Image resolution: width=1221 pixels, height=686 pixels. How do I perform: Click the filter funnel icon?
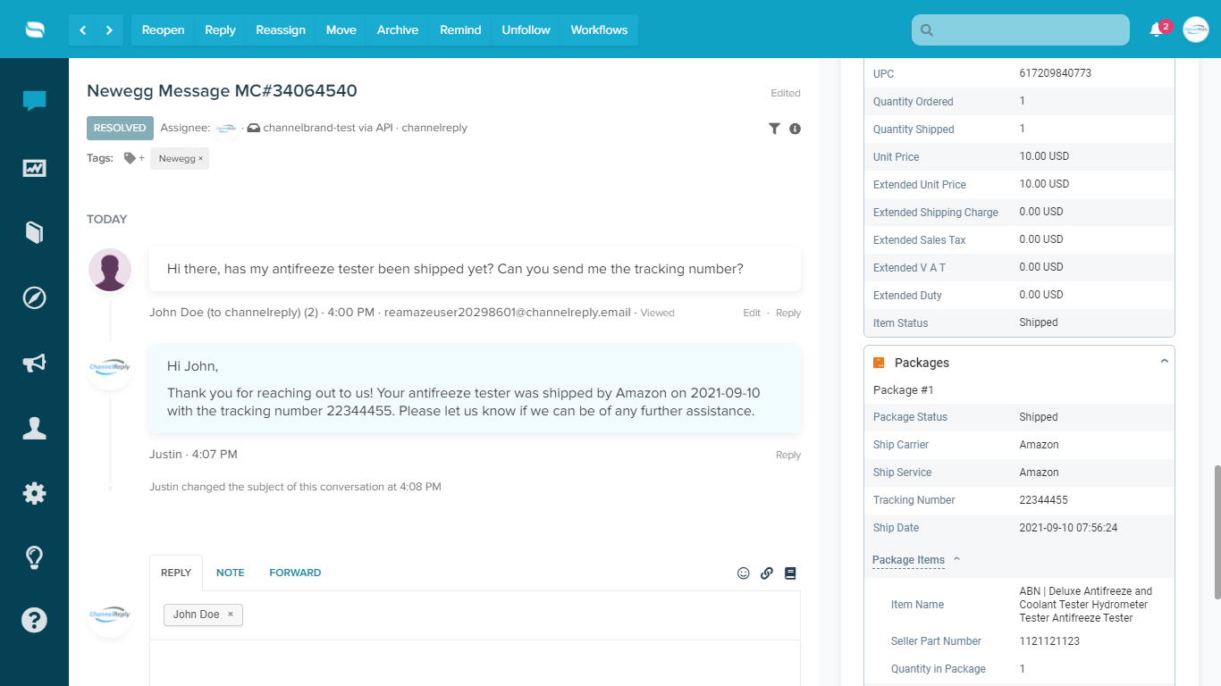click(x=774, y=129)
